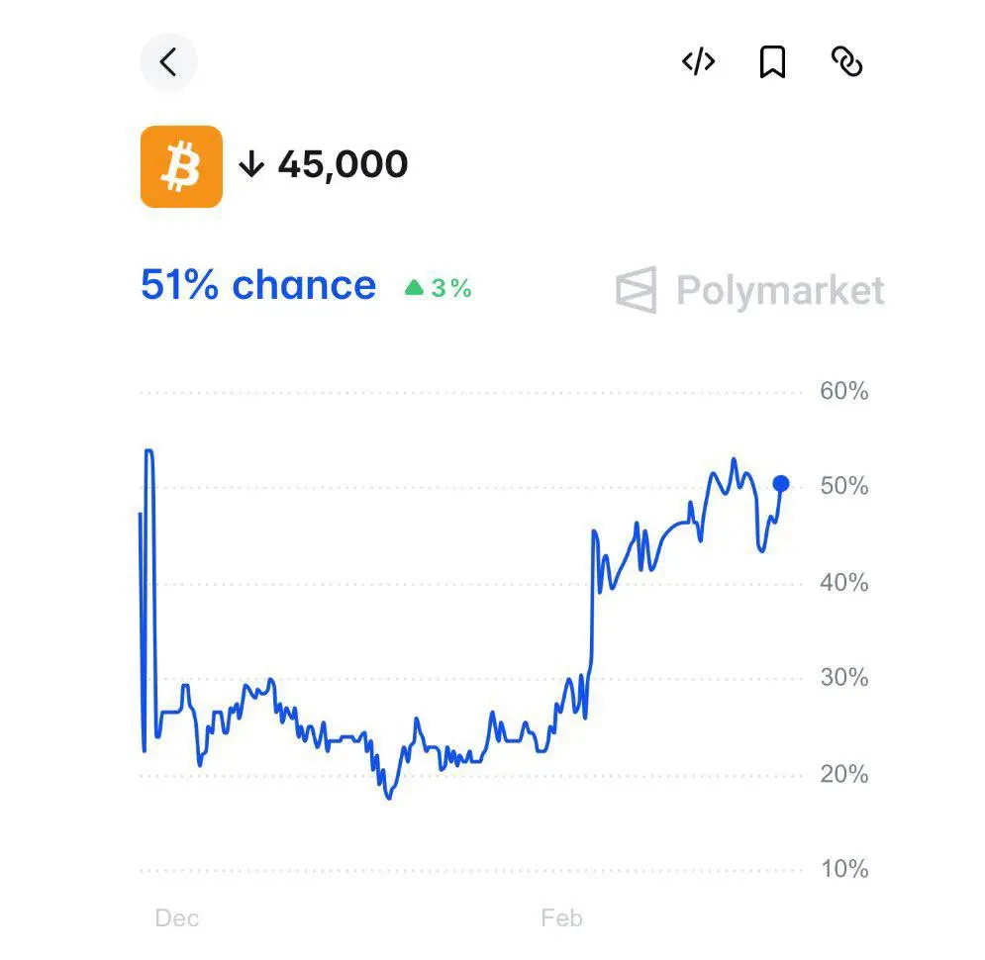Viewport: 985px width, 960px height.
Task: Tap the orange Bitcoin logo
Action: (x=181, y=166)
